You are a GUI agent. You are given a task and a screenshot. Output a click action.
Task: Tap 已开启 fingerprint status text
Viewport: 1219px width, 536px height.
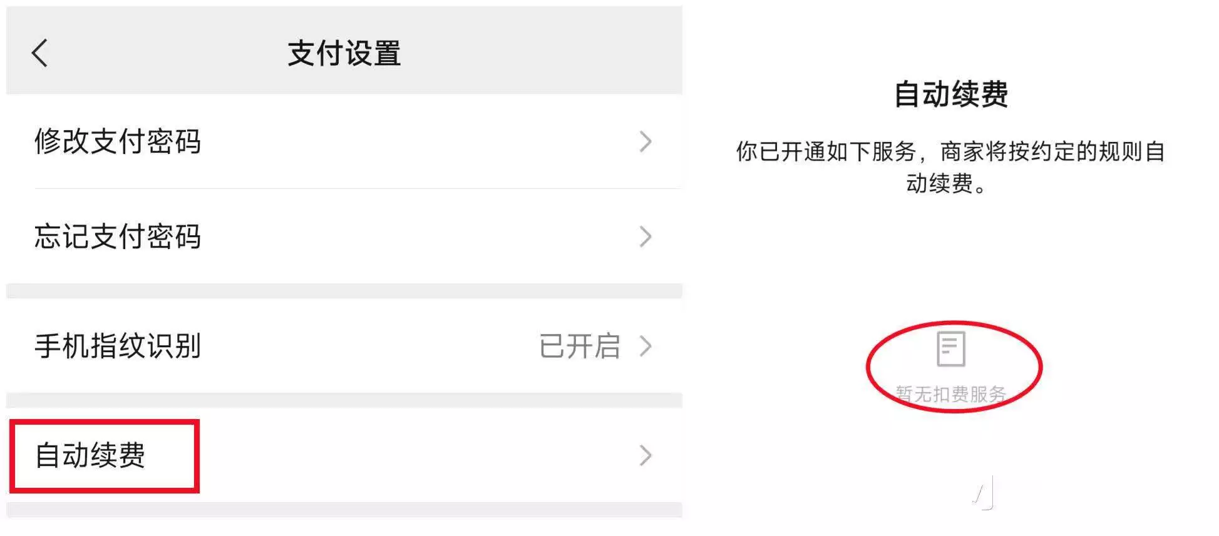click(x=580, y=346)
